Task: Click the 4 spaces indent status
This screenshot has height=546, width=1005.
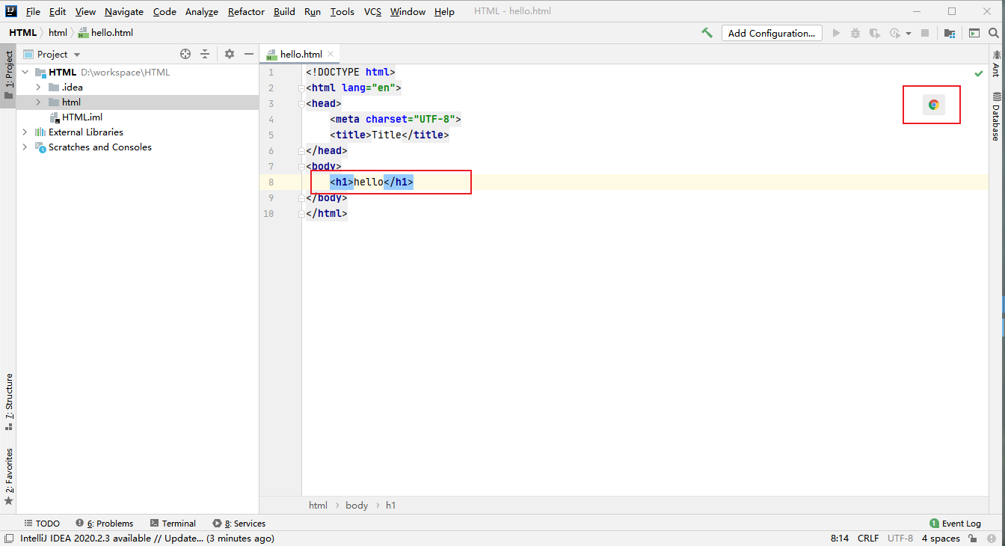Action: point(941,539)
